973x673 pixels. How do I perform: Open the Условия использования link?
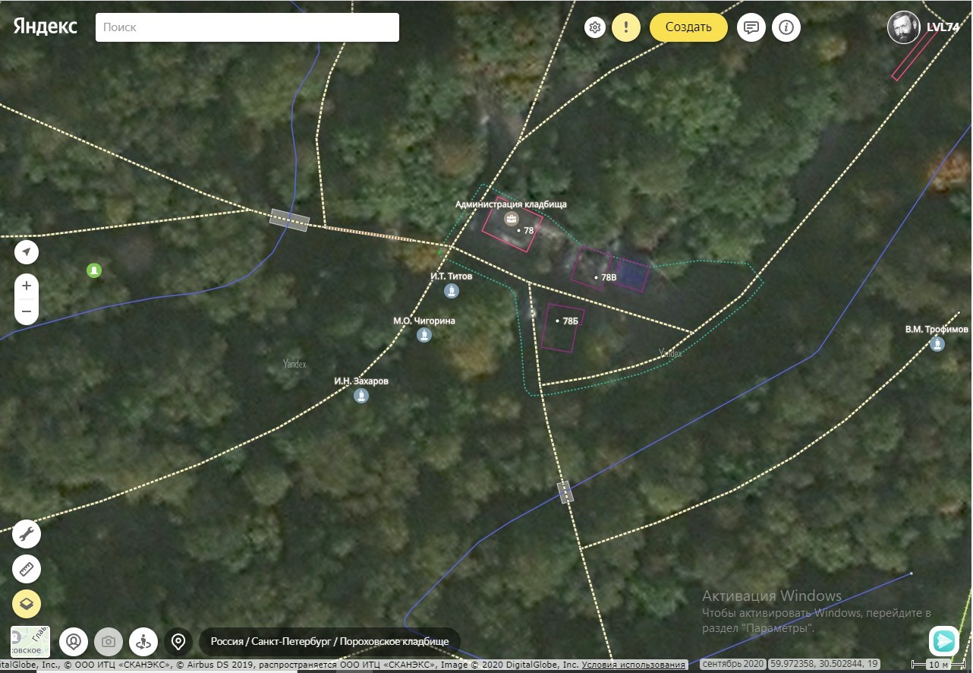[x=634, y=665]
